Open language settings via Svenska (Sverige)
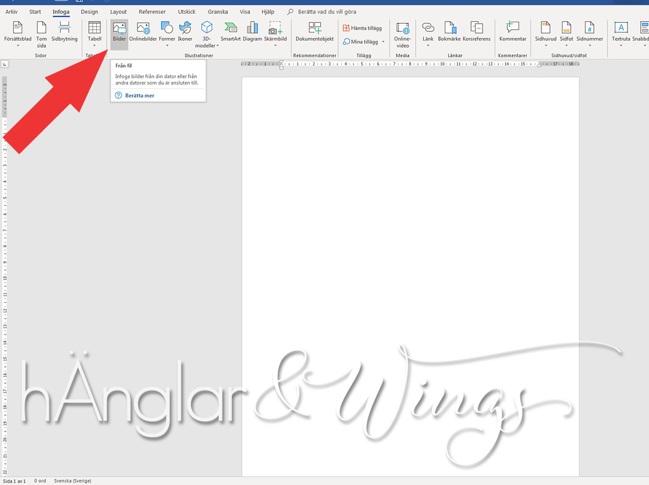The image size is (649, 485). [72, 480]
